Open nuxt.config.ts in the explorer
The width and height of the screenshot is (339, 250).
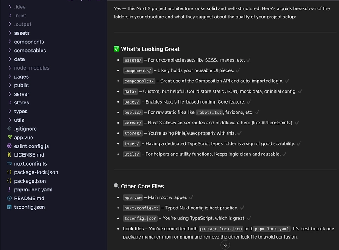pos(31,163)
